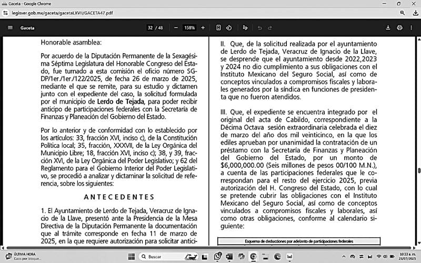Viewport: 421px width, 263px height.
Task: Click the zoom percentage field
Action: coord(190,27)
